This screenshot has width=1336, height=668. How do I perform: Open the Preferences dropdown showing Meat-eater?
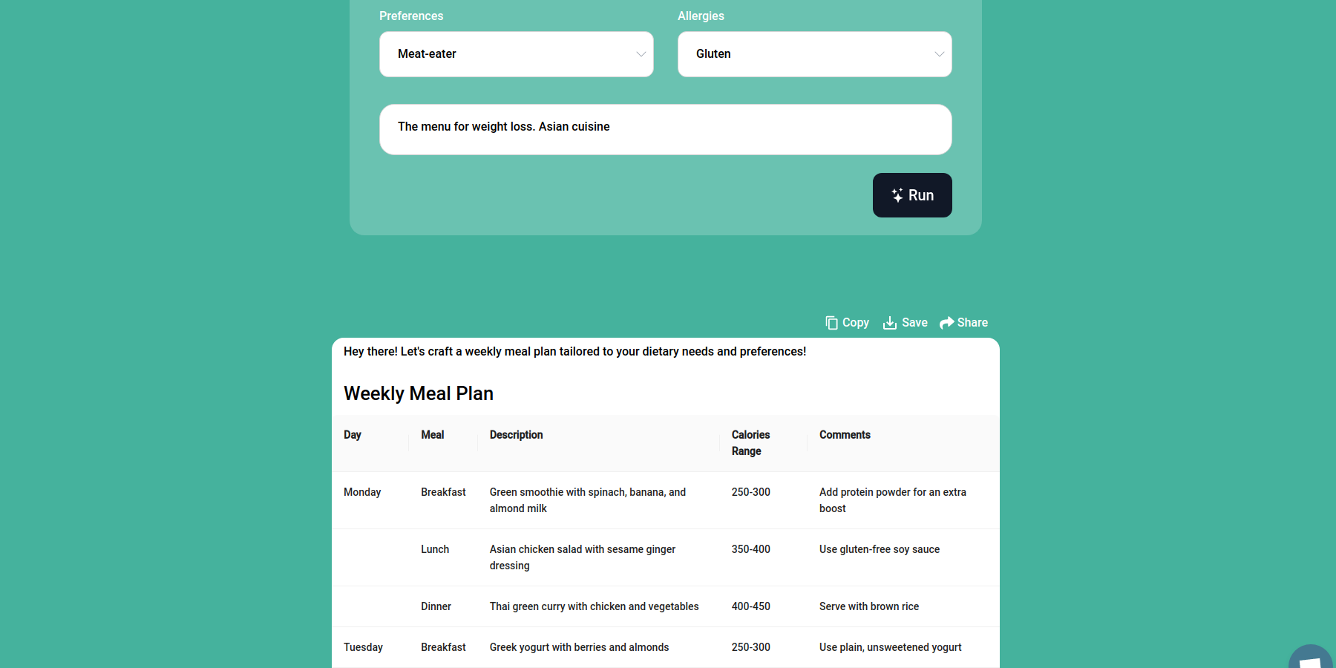tap(516, 53)
